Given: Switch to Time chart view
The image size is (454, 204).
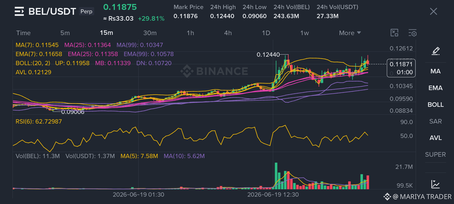Looking at the screenshot, I should pos(23,33).
